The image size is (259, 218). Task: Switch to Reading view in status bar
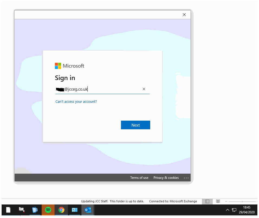(x=218, y=201)
